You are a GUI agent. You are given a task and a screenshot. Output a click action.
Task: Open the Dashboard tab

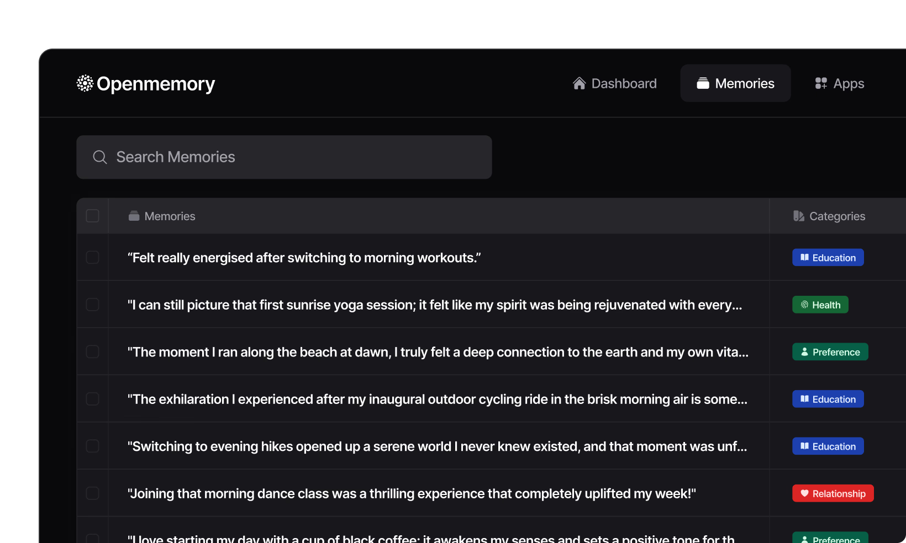(x=615, y=83)
